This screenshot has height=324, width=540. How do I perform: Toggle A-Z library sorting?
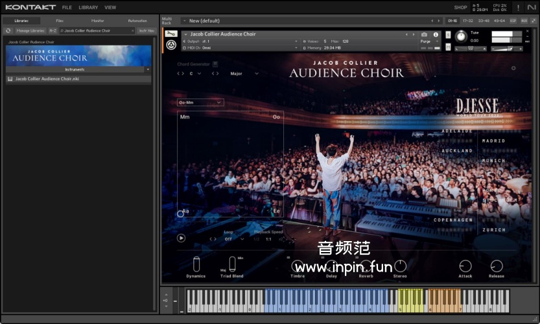click(x=53, y=30)
